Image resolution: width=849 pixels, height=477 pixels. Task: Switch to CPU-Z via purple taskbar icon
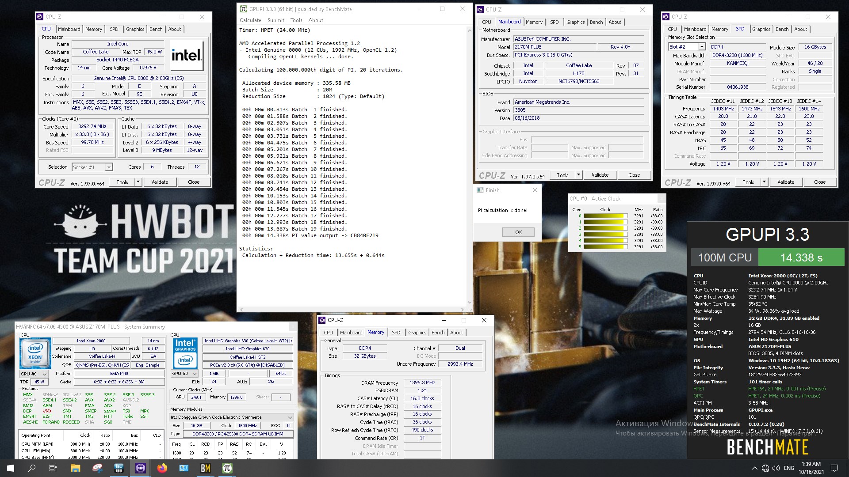pos(141,468)
